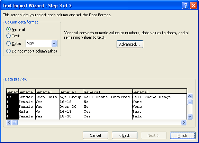Click horizontal scrollbar left arrow
The width and height of the screenshot is (199, 143).
tap(9, 123)
